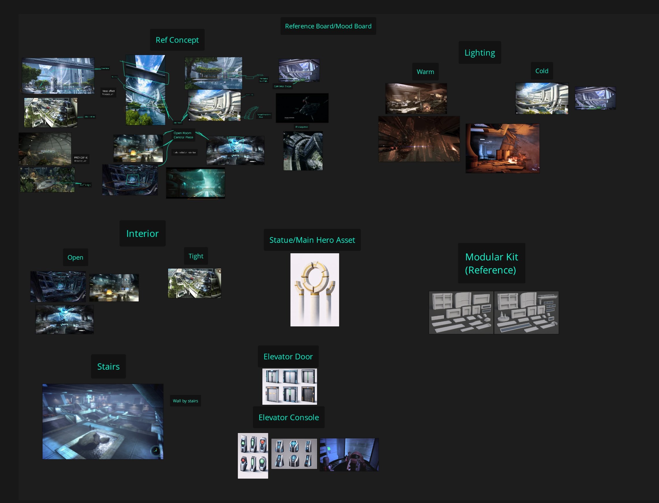Click the 'Tight' interior label

click(x=196, y=256)
